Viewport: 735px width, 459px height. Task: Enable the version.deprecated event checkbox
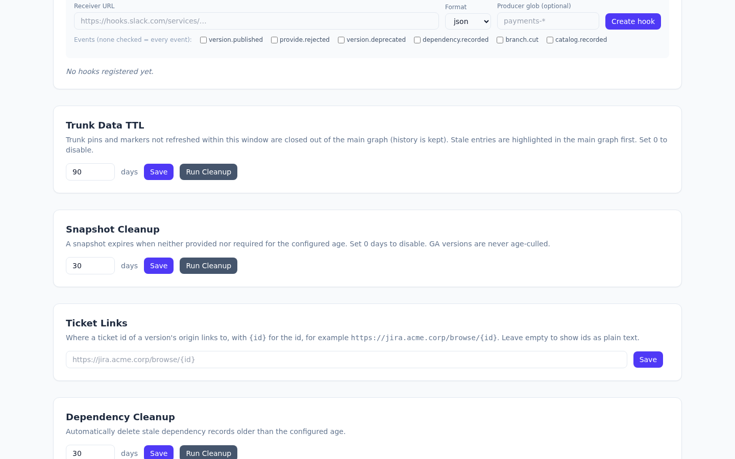pyautogui.click(x=341, y=40)
